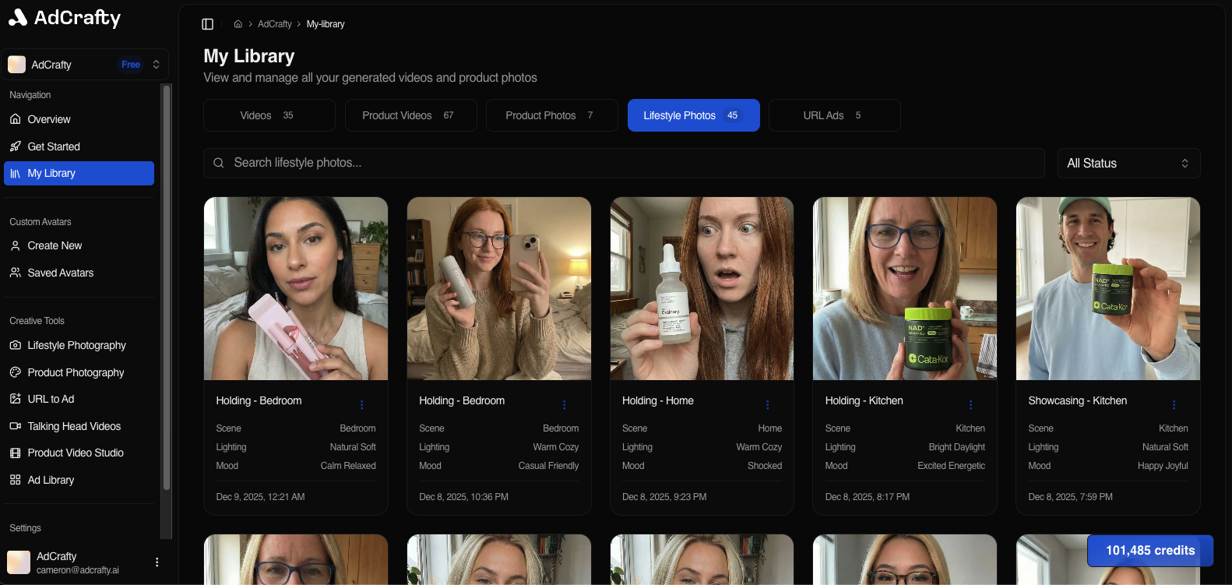This screenshot has height=585, width=1232.
Task: Click the 101,485 credits button
Action: tap(1150, 550)
